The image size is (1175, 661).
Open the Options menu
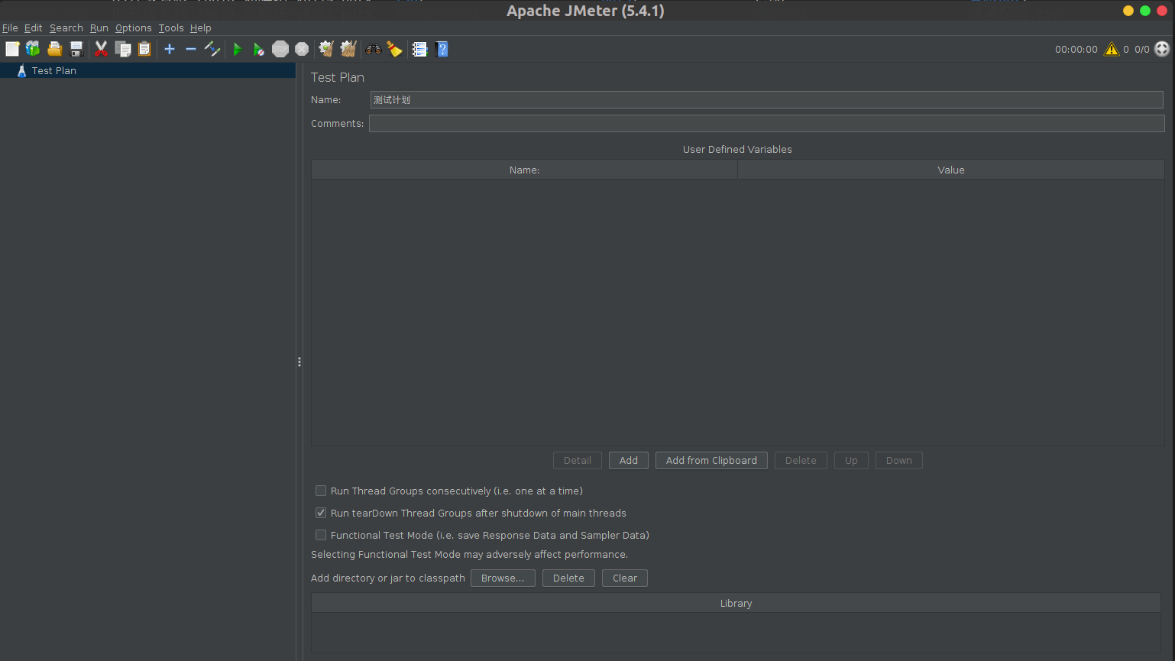134,28
